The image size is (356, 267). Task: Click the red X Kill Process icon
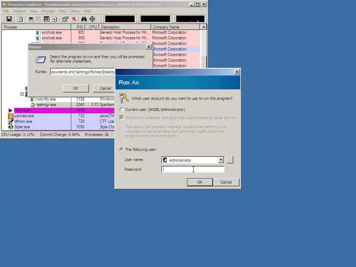[x=74, y=19]
